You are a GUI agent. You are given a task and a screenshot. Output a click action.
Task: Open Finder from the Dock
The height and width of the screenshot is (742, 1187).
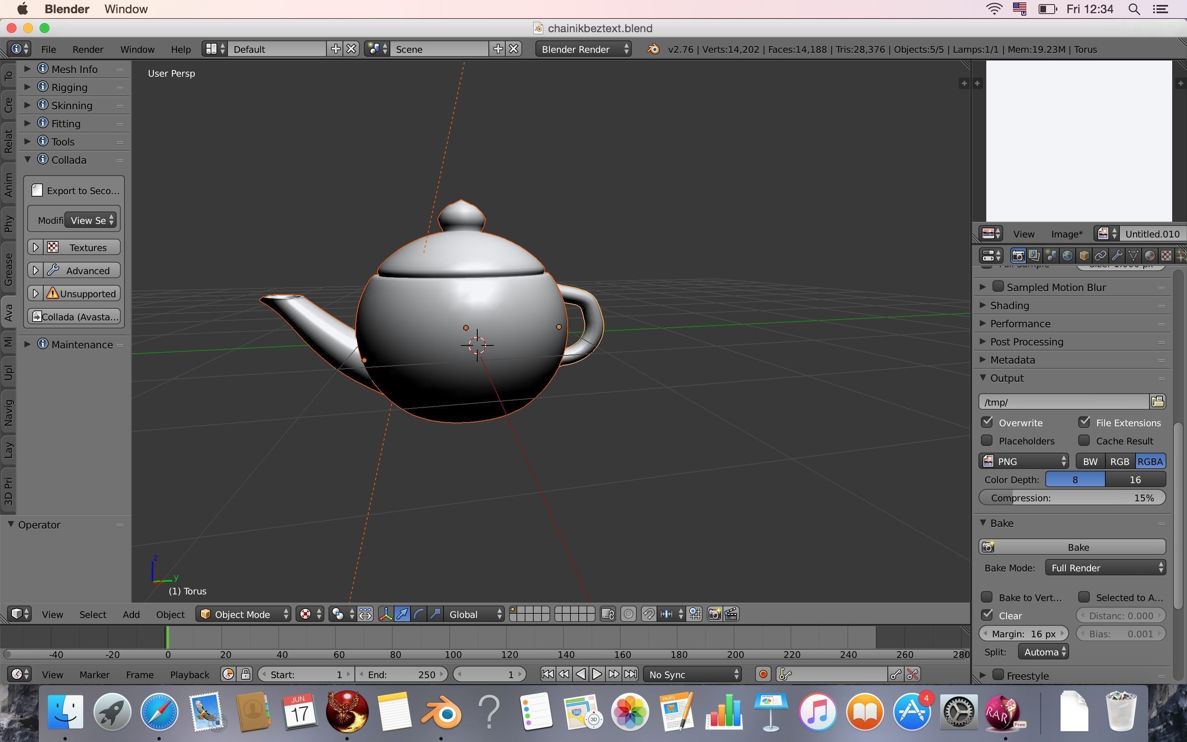point(65,712)
